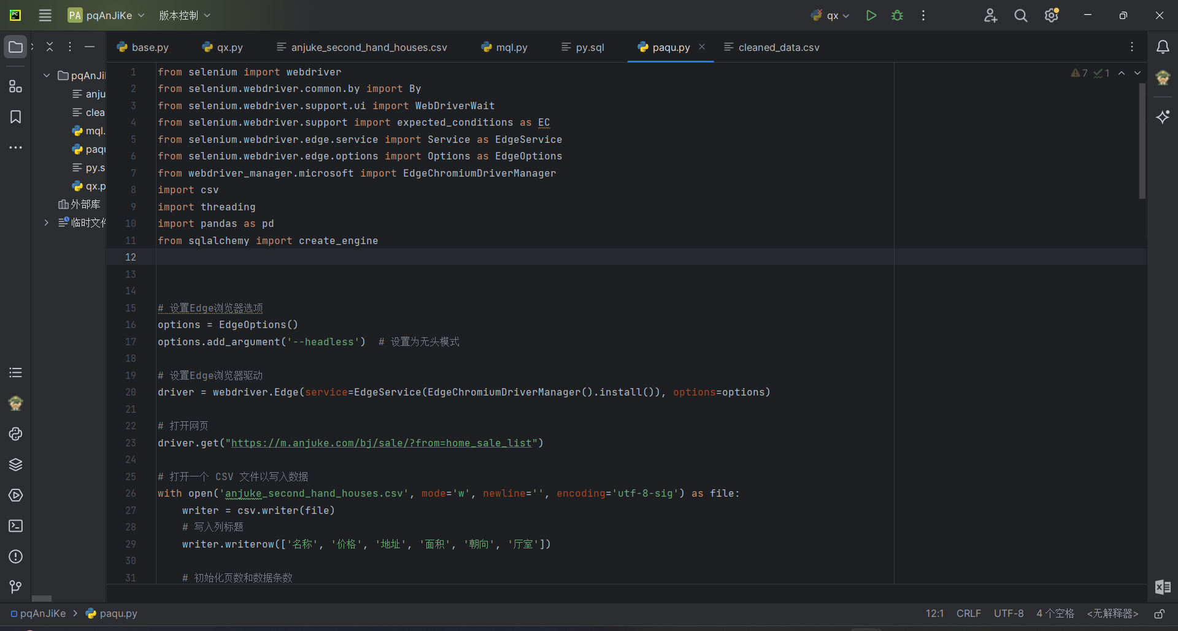Screen dimensions: 1178x631
Task: Show warnings inspection widget
Action: pos(1091,73)
